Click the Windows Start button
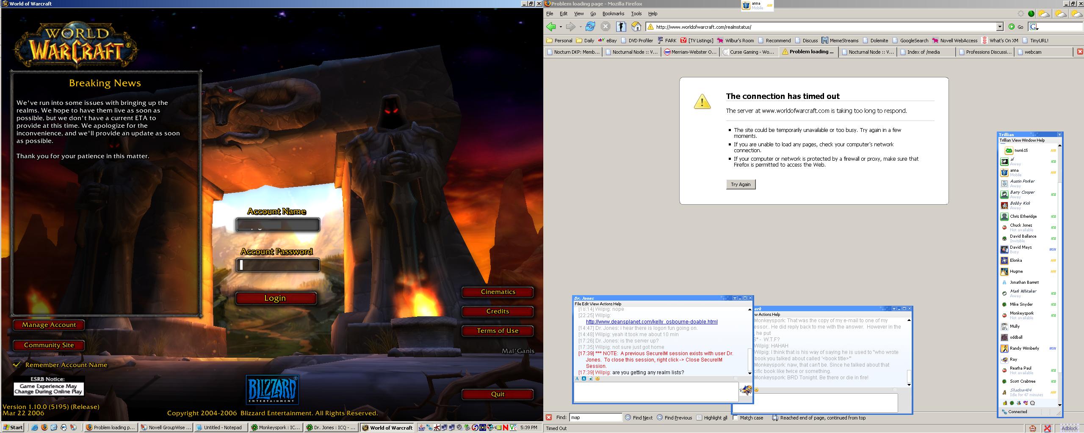This screenshot has width=1084, height=433. (x=13, y=428)
